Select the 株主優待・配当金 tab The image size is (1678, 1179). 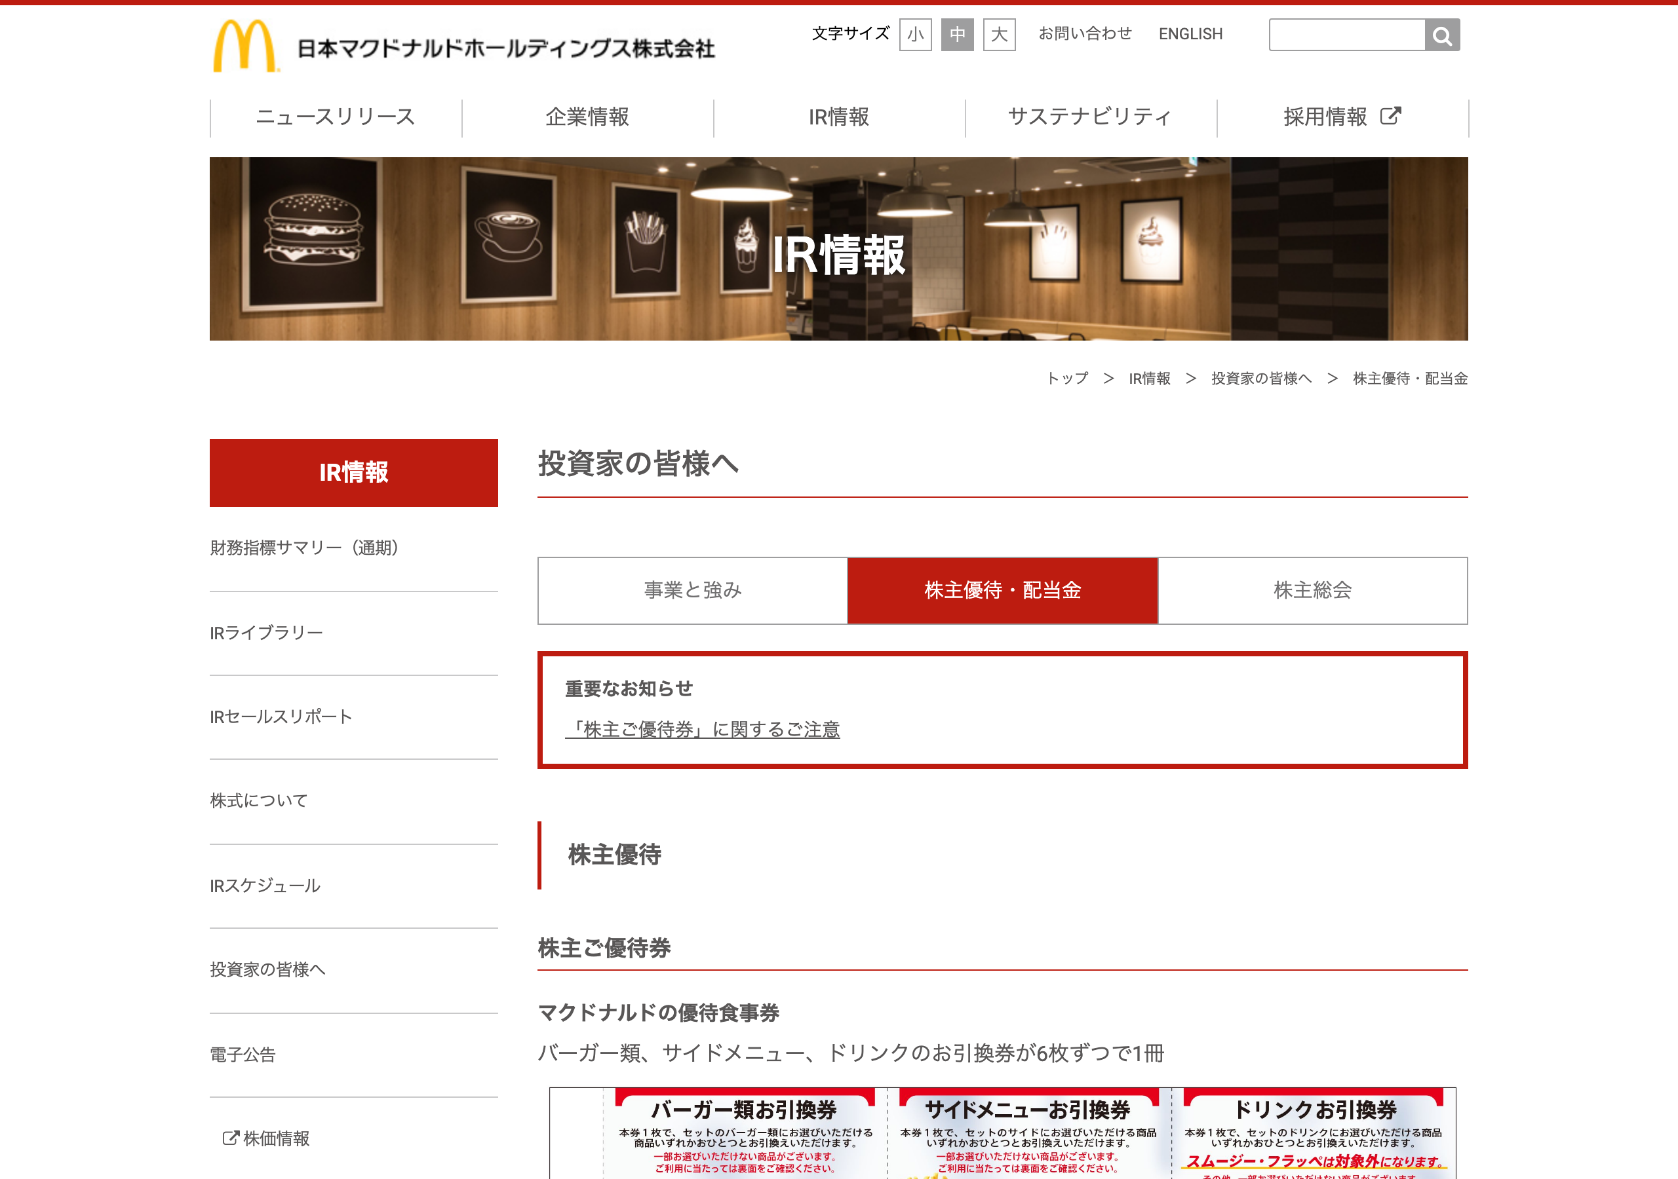click(1003, 590)
